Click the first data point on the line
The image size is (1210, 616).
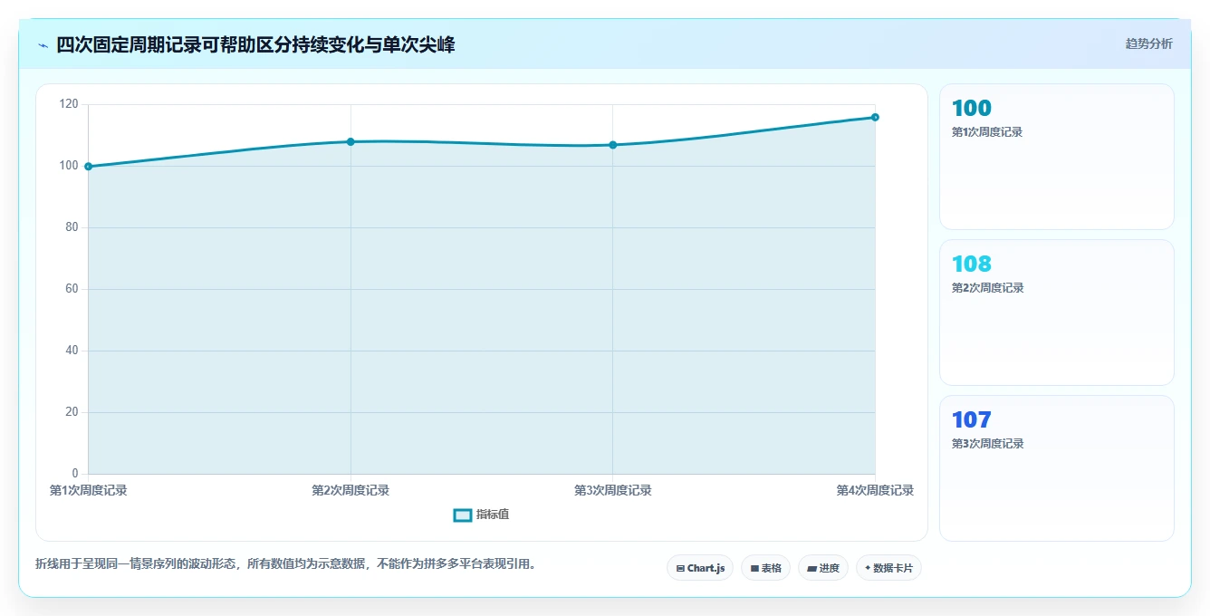(x=89, y=167)
